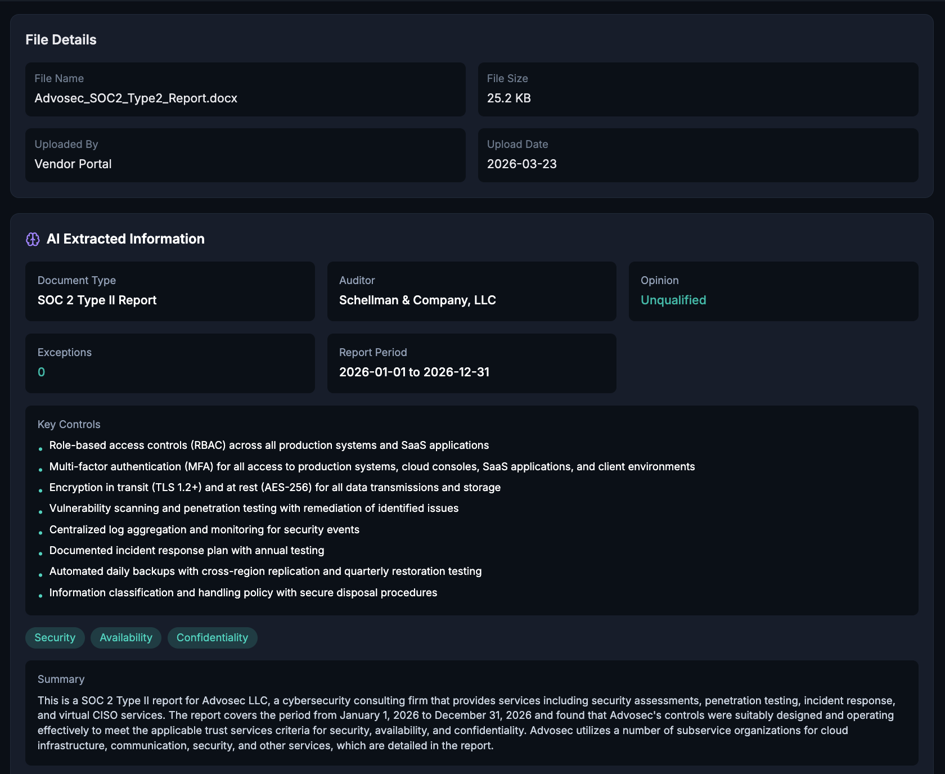
Task: Click the Multi-factor authentication control item
Action: 372,467
